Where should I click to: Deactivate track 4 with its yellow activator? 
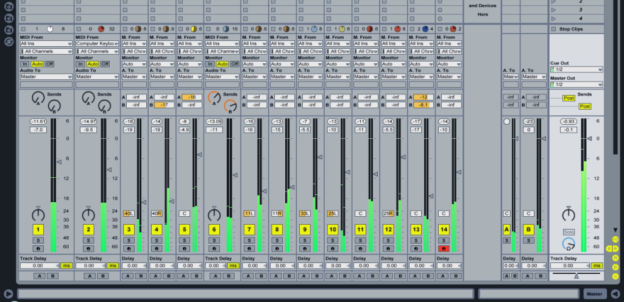pyautogui.click(x=157, y=230)
